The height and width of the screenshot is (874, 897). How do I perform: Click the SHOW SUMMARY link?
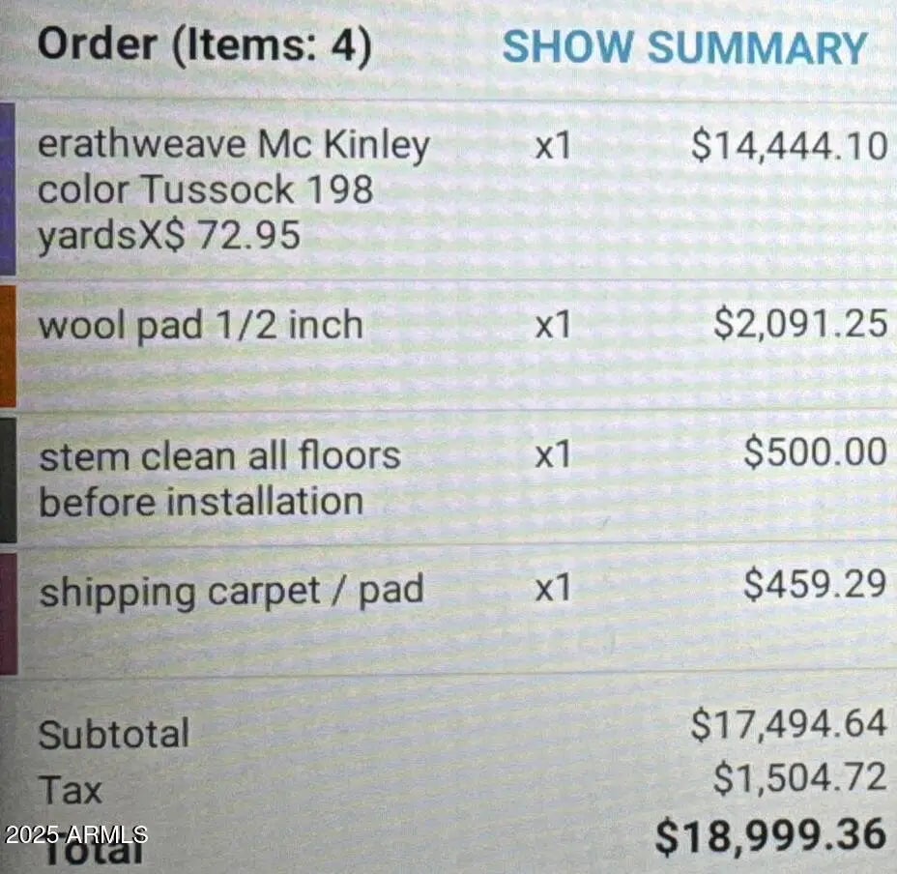click(x=684, y=47)
